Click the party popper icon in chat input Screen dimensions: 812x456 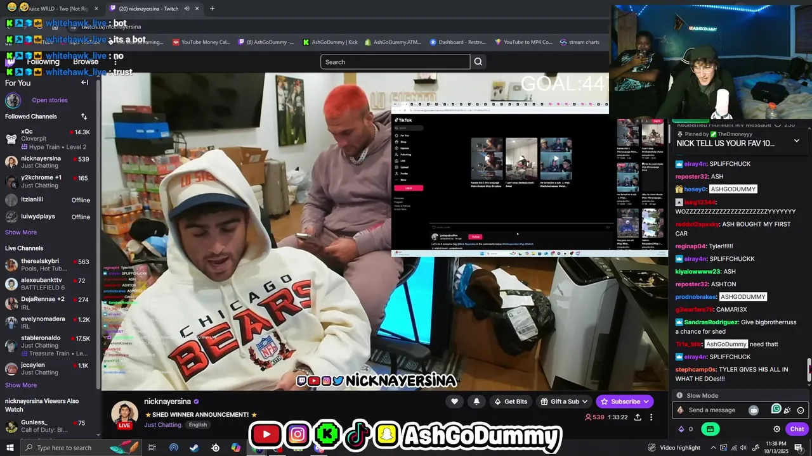click(x=788, y=410)
